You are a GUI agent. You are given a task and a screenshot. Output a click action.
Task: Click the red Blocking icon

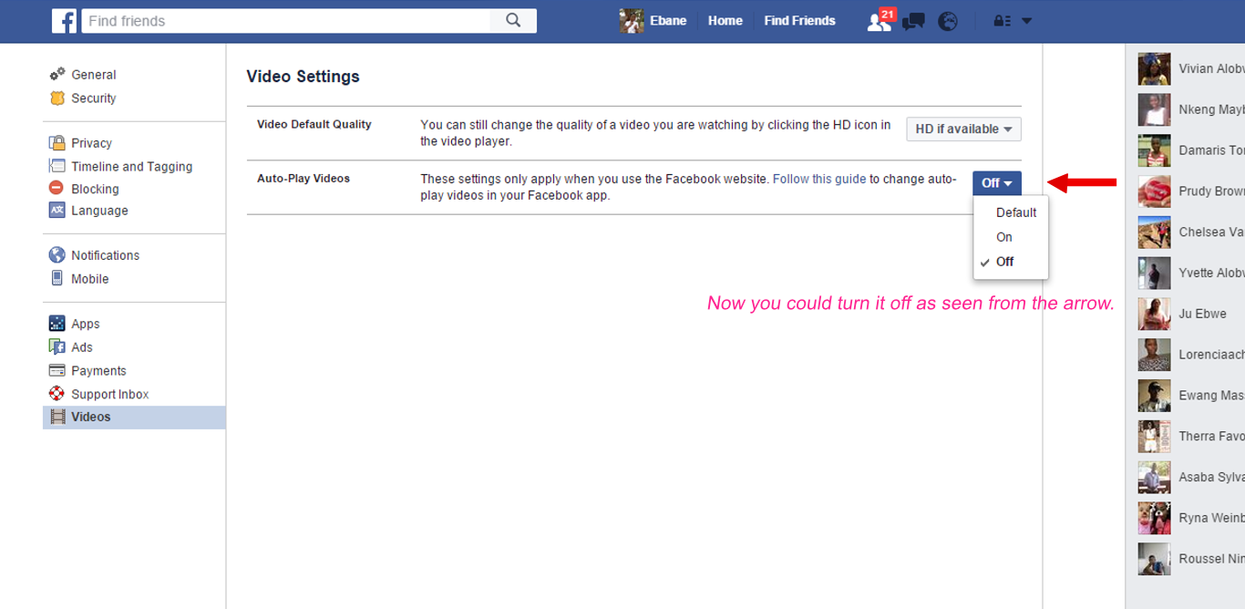[57, 189]
